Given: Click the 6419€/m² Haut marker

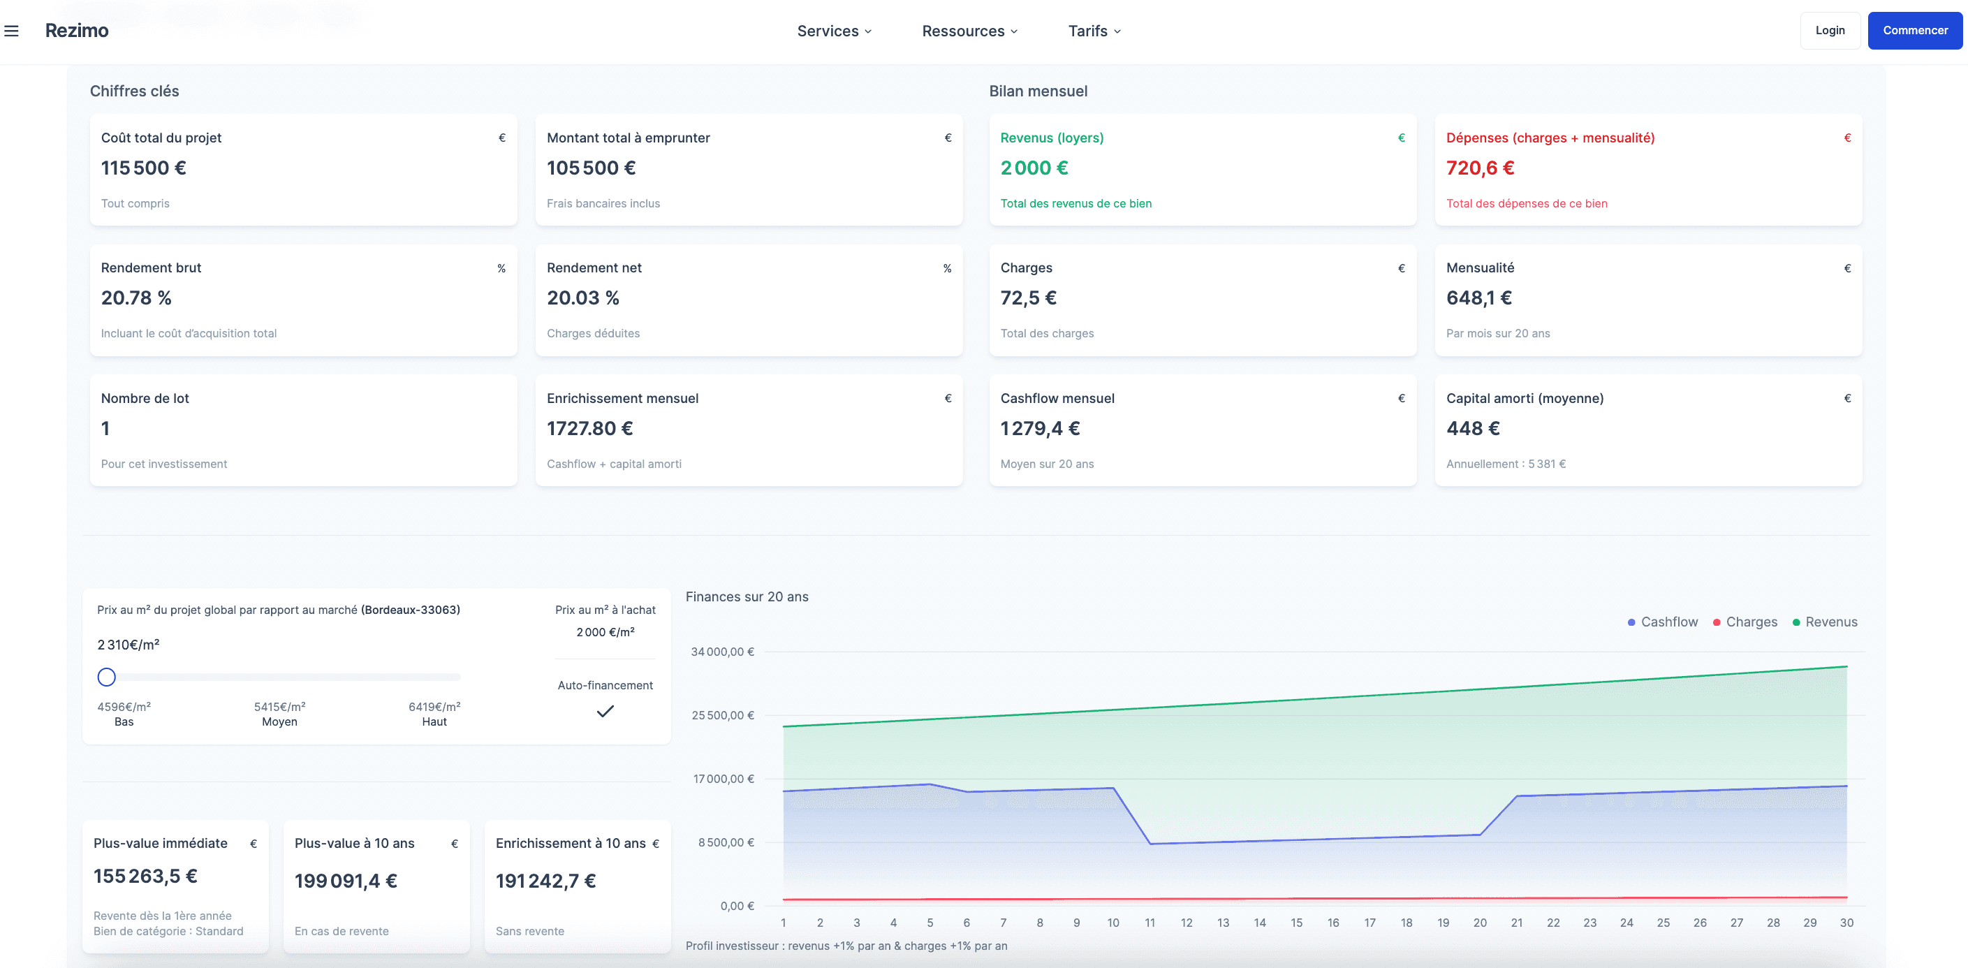Looking at the screenshot, I should (x=434, y=714).
